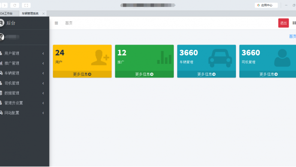Open the grid icon next to 退出
296x167 pixels.
294,23
